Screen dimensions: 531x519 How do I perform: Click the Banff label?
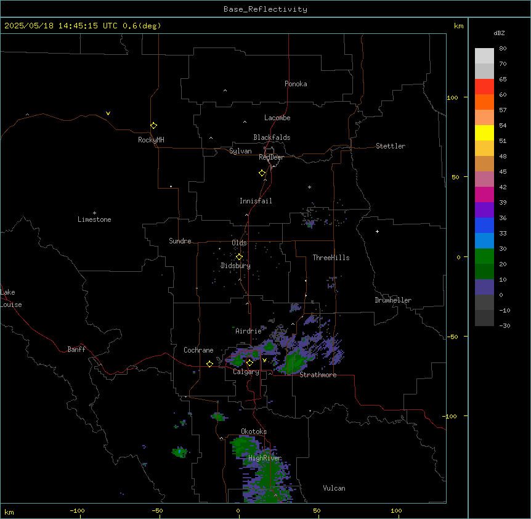76,349
